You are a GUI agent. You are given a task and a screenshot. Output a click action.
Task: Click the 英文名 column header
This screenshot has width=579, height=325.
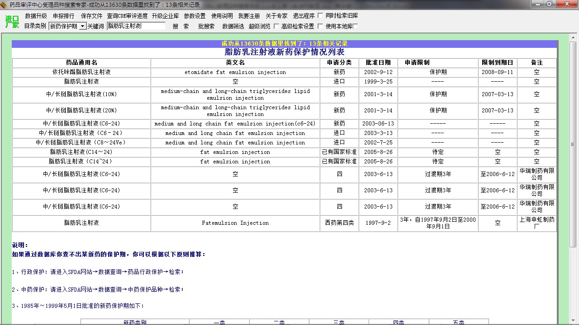coord(235,63)
